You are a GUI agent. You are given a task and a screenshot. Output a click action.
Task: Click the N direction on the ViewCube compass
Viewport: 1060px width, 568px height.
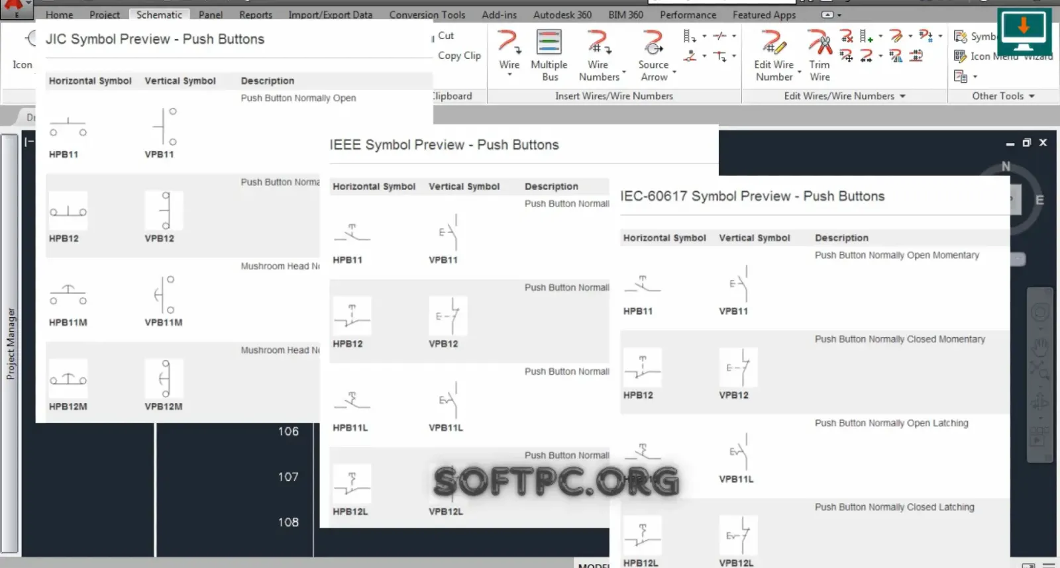coord(1006,166)
